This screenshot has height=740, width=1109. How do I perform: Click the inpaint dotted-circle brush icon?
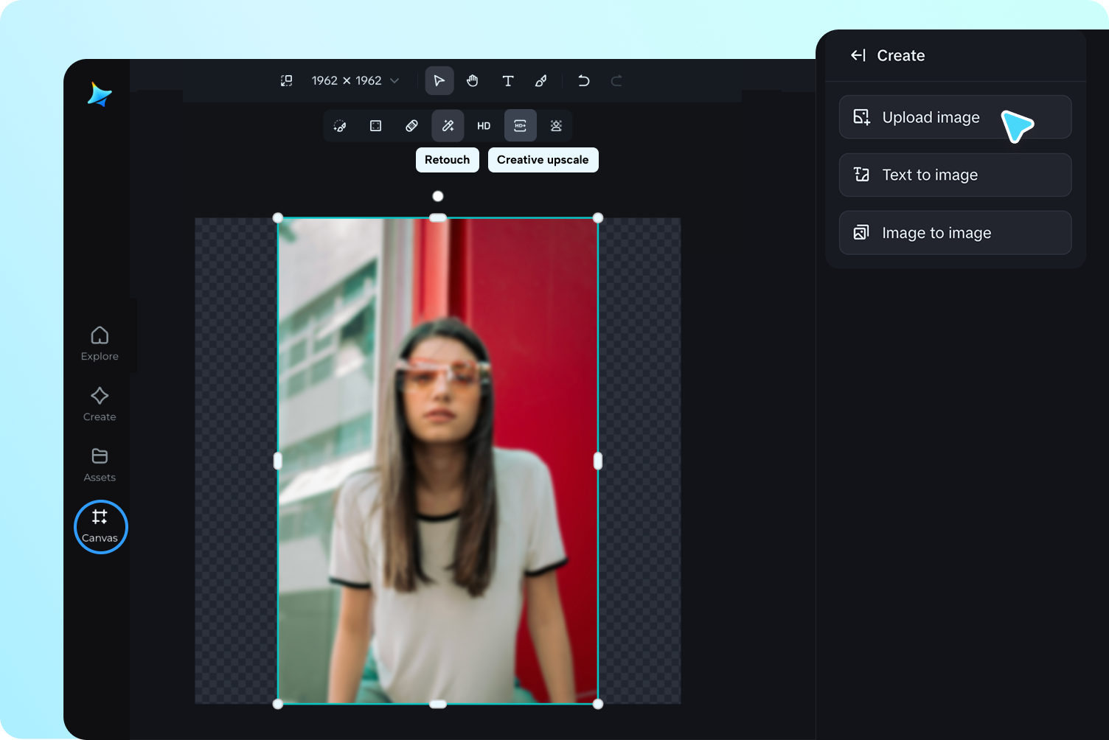tap(340, 126)
